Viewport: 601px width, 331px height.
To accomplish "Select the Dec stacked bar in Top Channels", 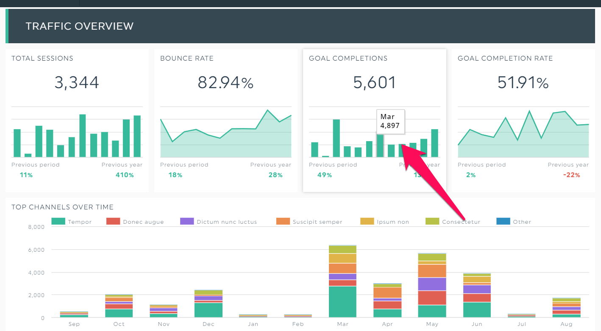I will pos(209,303).
